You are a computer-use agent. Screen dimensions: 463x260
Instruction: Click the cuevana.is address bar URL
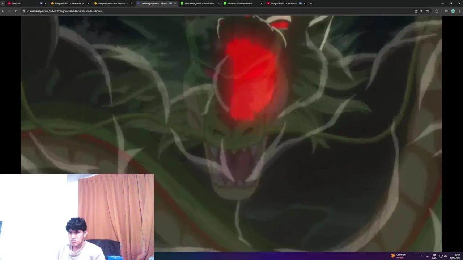point(64,11)
